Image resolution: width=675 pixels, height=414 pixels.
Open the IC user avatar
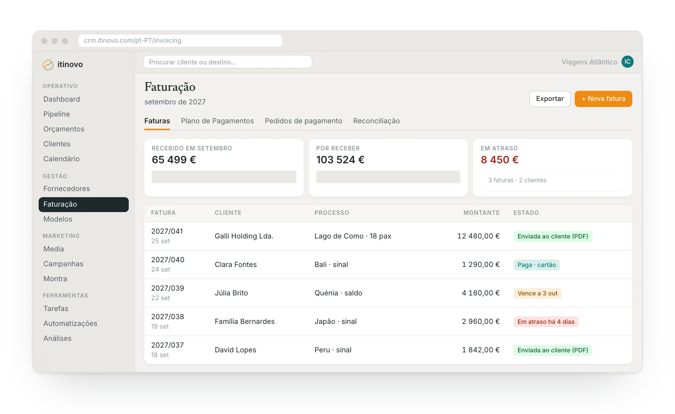pos(627,62)
